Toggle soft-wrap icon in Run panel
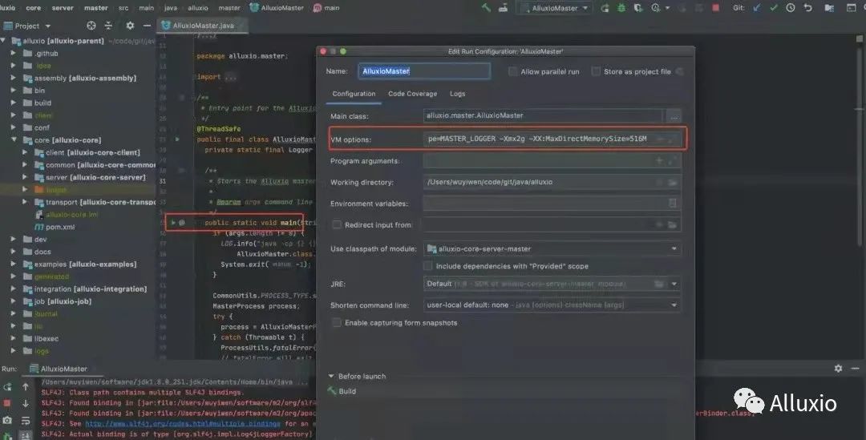 tap(26, 421)
